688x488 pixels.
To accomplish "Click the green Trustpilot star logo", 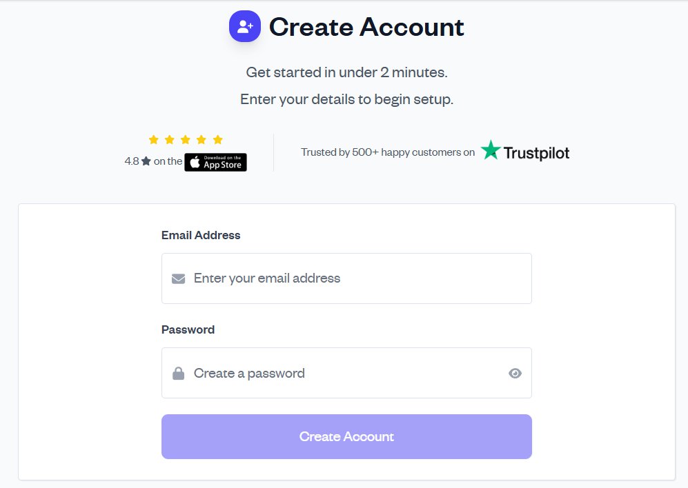I will (x=491, y=150).
